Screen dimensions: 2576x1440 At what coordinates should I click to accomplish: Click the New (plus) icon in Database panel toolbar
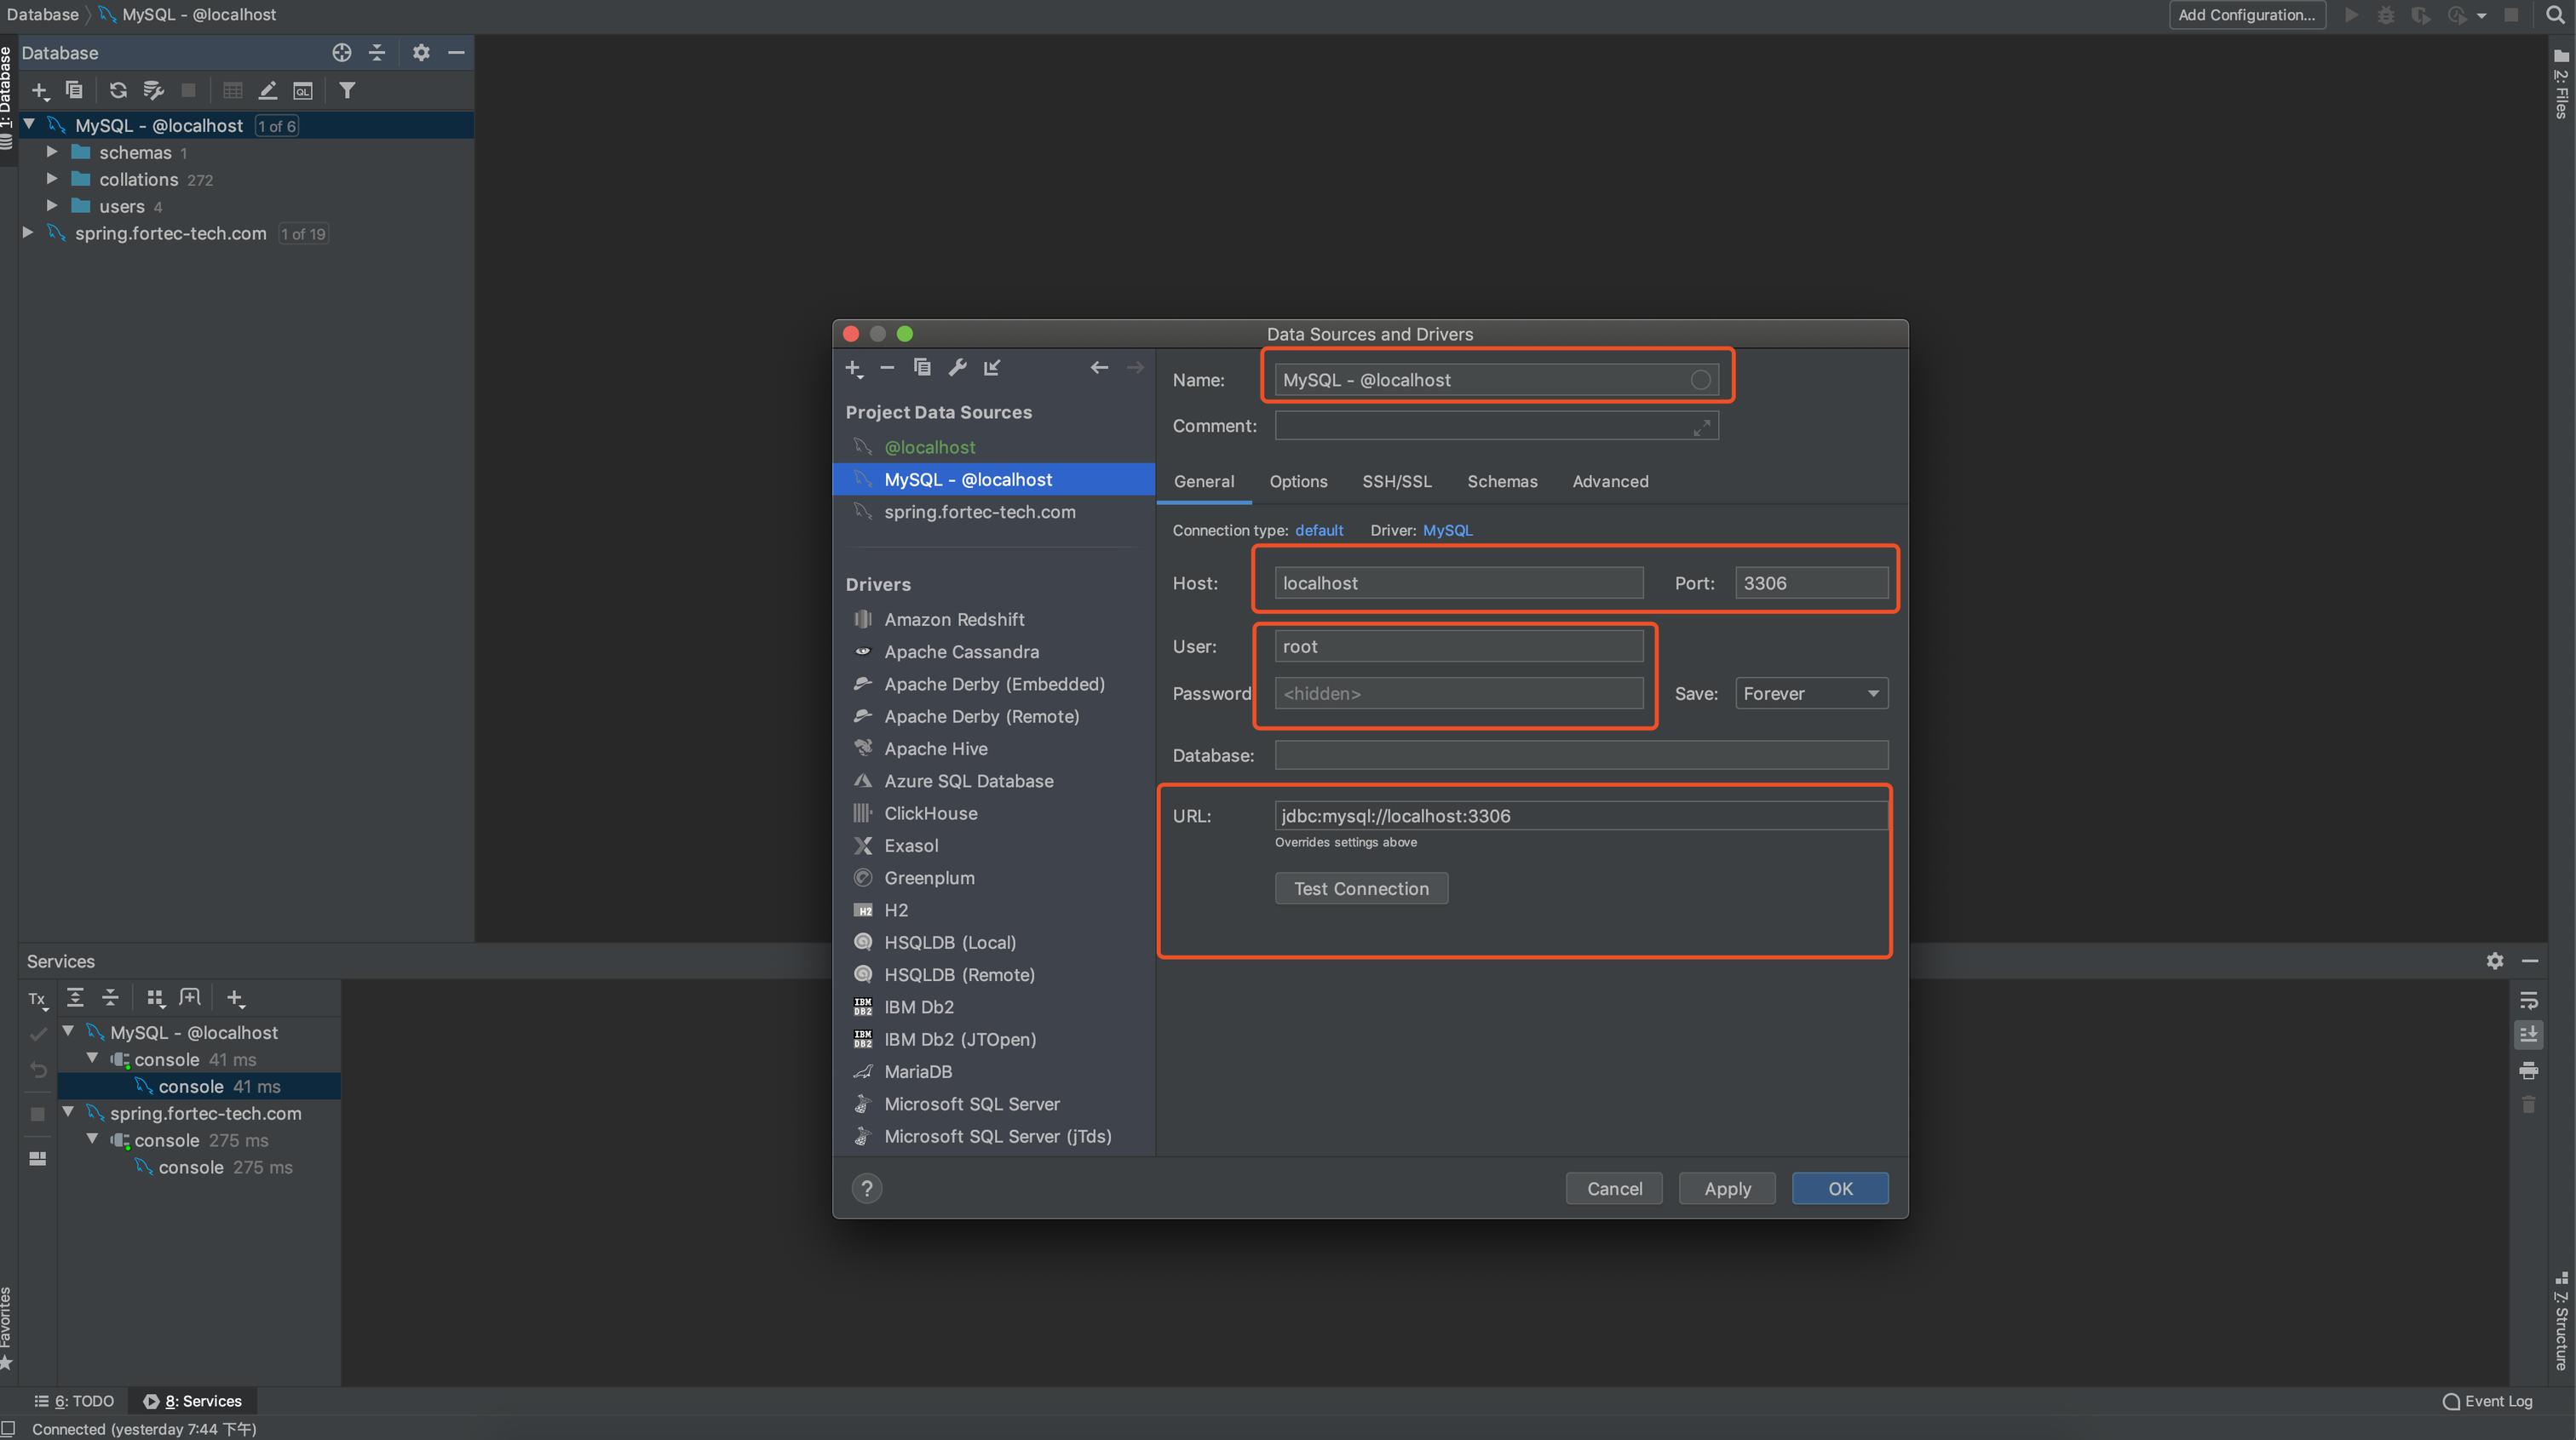[x=40, y=91]
